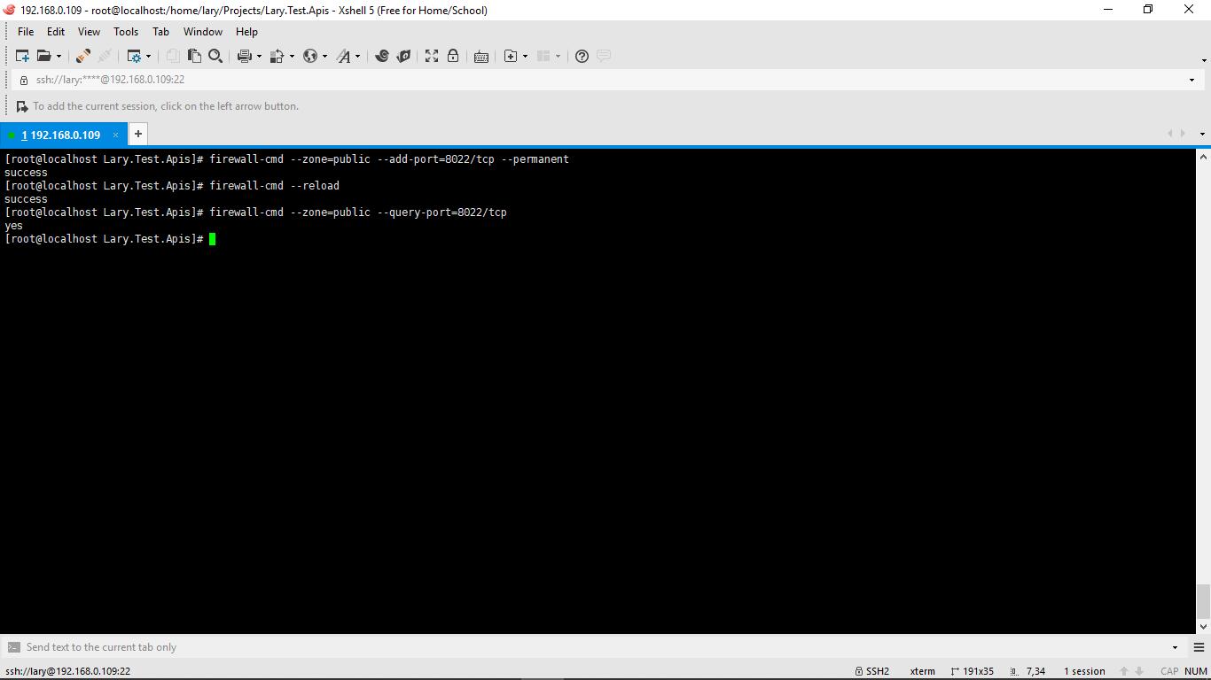Click the status bar ssh://lary@192.168.0.109:22 text

(x=67, y=671)
